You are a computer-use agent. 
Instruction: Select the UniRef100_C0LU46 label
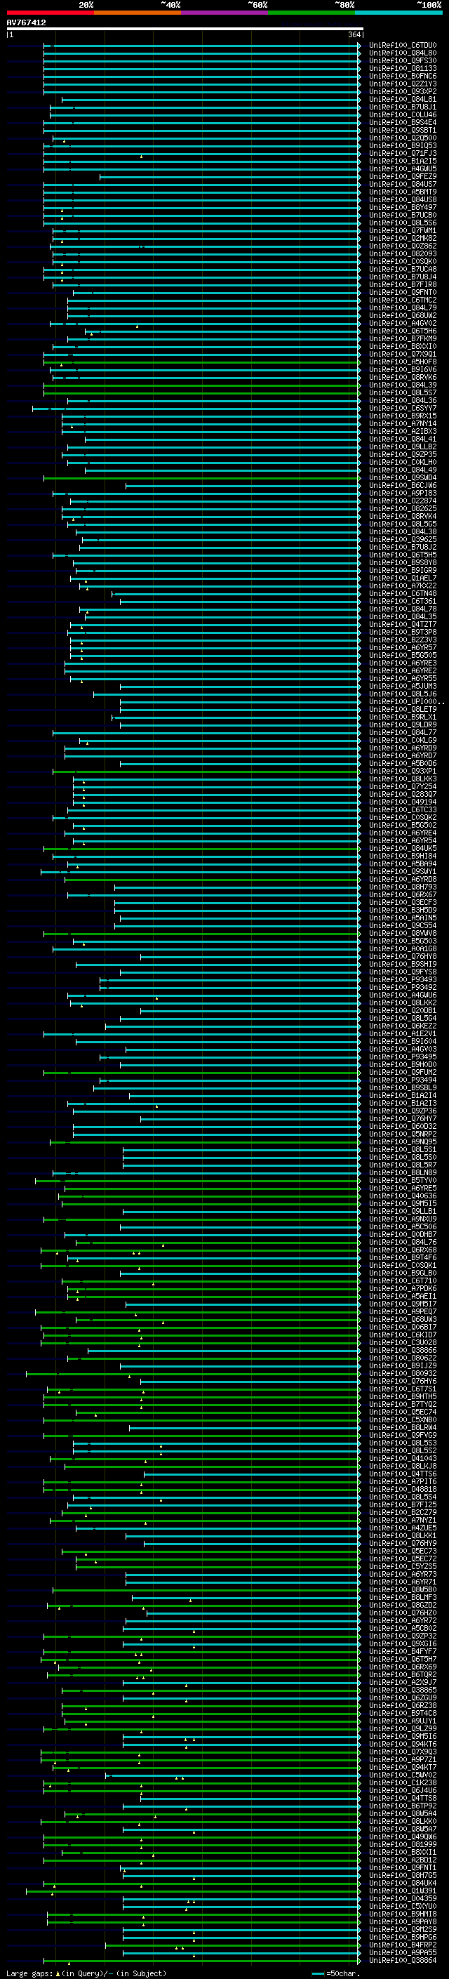click(x=403, y=114)
